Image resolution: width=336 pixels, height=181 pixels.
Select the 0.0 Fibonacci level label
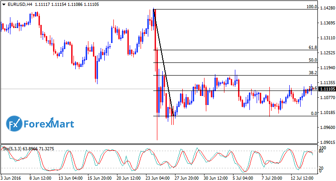[x=313, y=114]
